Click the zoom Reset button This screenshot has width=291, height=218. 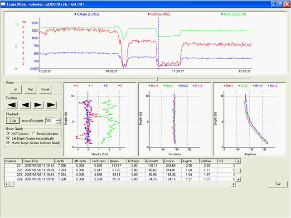[x=45, y=90]
